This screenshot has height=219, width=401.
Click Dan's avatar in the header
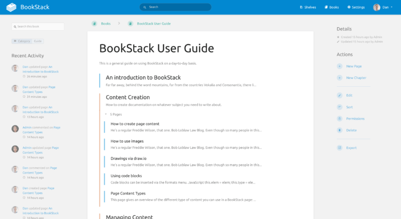point(376,7)
